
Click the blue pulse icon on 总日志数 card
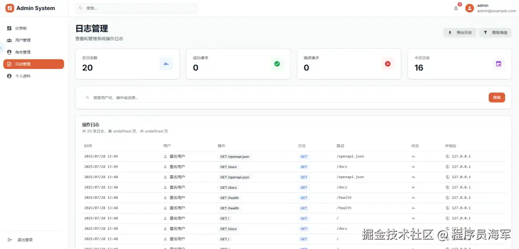[x=166, y=64]
